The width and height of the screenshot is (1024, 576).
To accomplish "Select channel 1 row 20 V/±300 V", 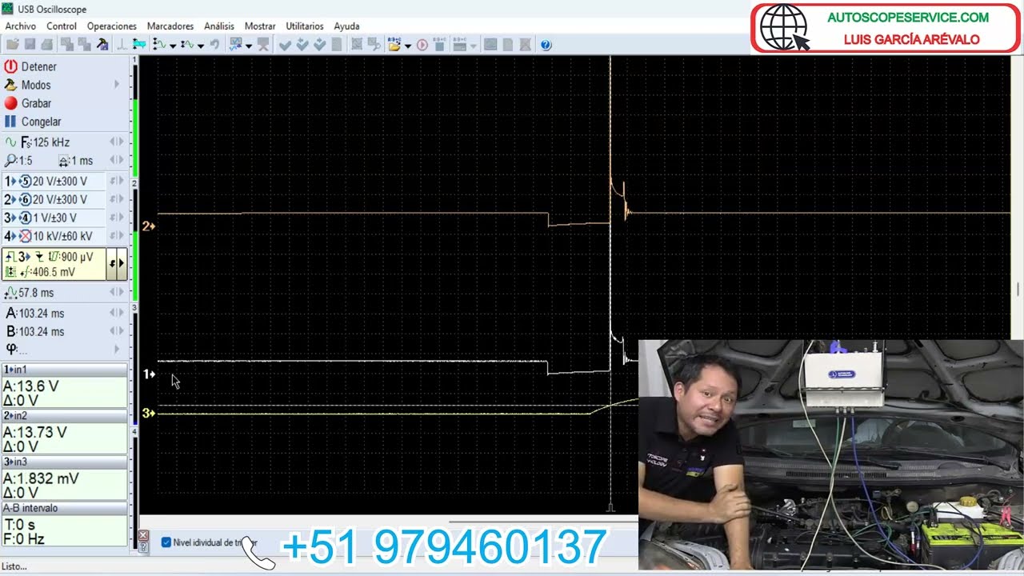I will pos(54,181).
